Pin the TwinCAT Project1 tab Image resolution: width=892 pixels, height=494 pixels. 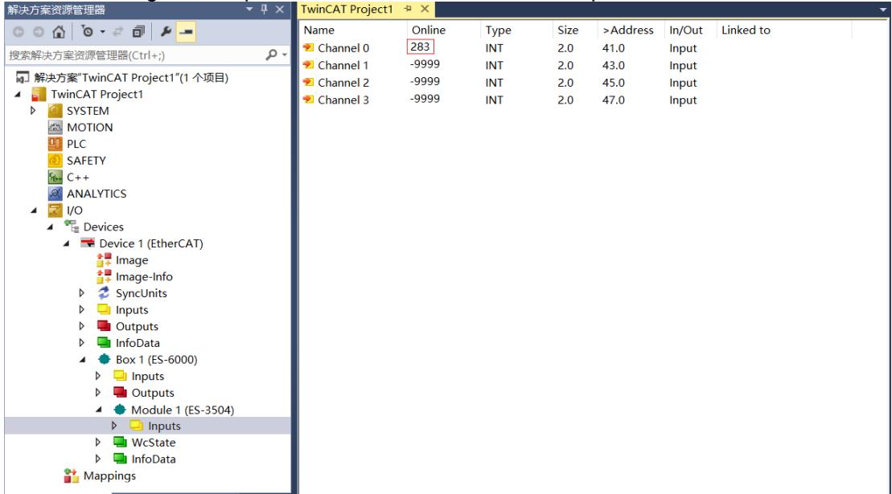pyautogui.click(x=408, y=9)
